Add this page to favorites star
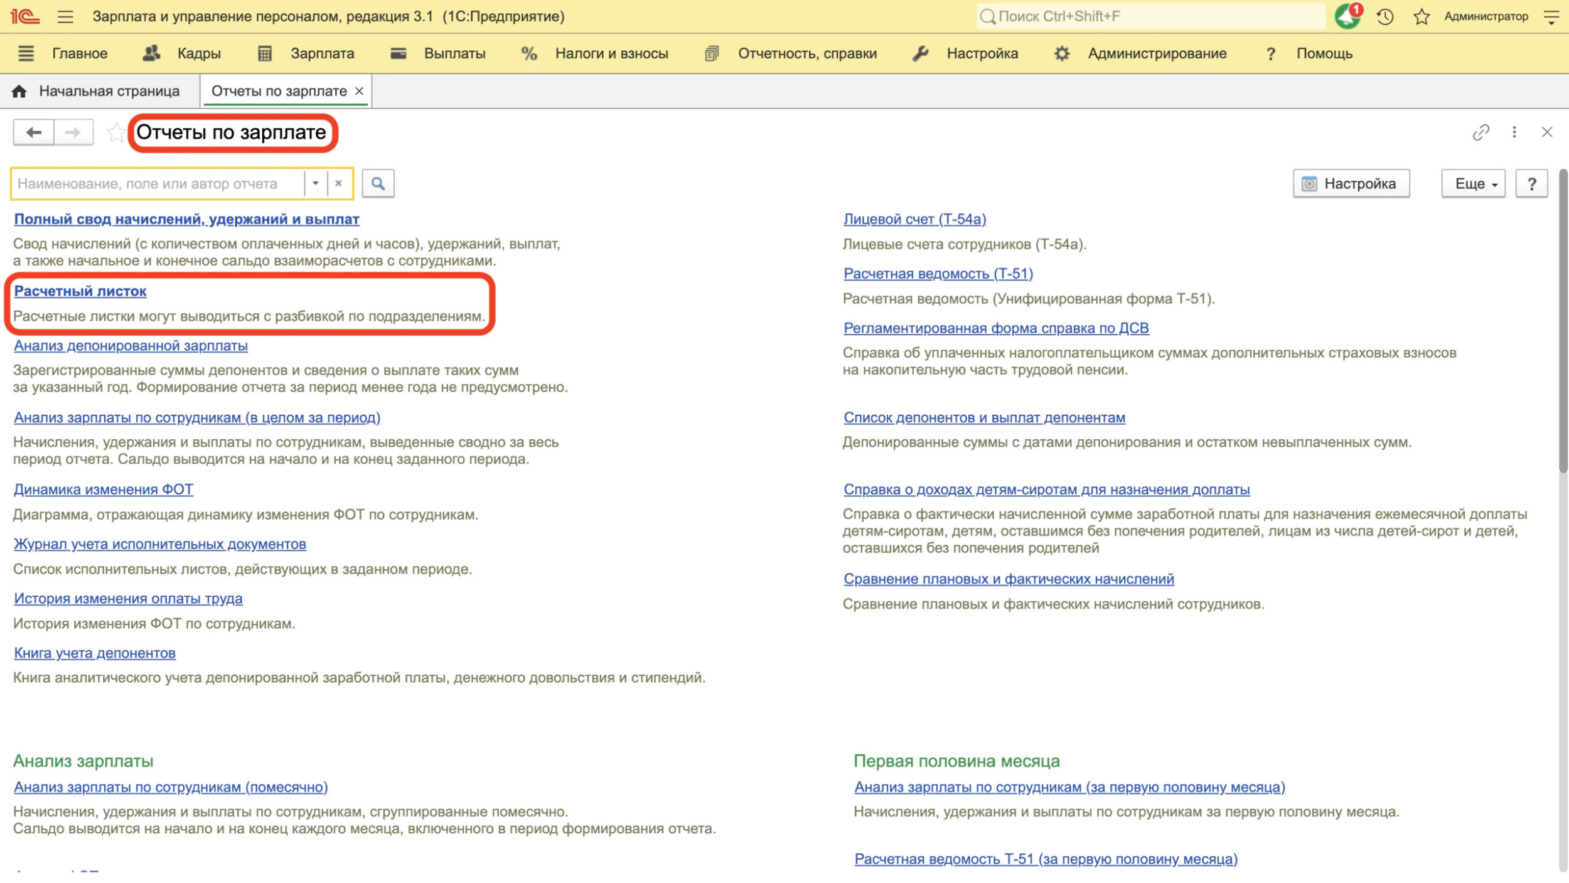 tap(115, 132)
